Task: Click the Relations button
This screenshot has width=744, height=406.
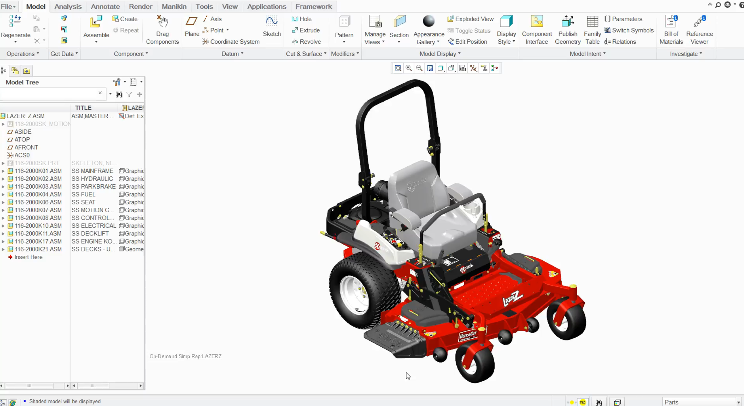Action: 620,42
